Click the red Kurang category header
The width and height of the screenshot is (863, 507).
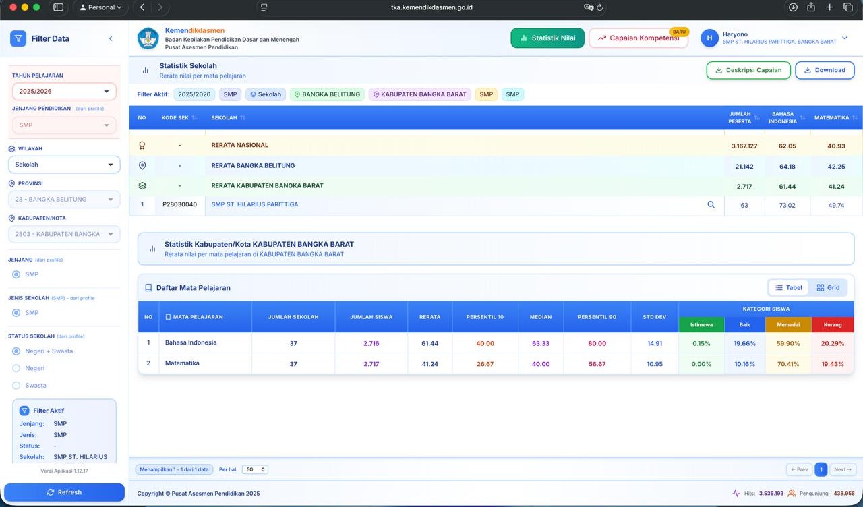(x=833, y=324)
